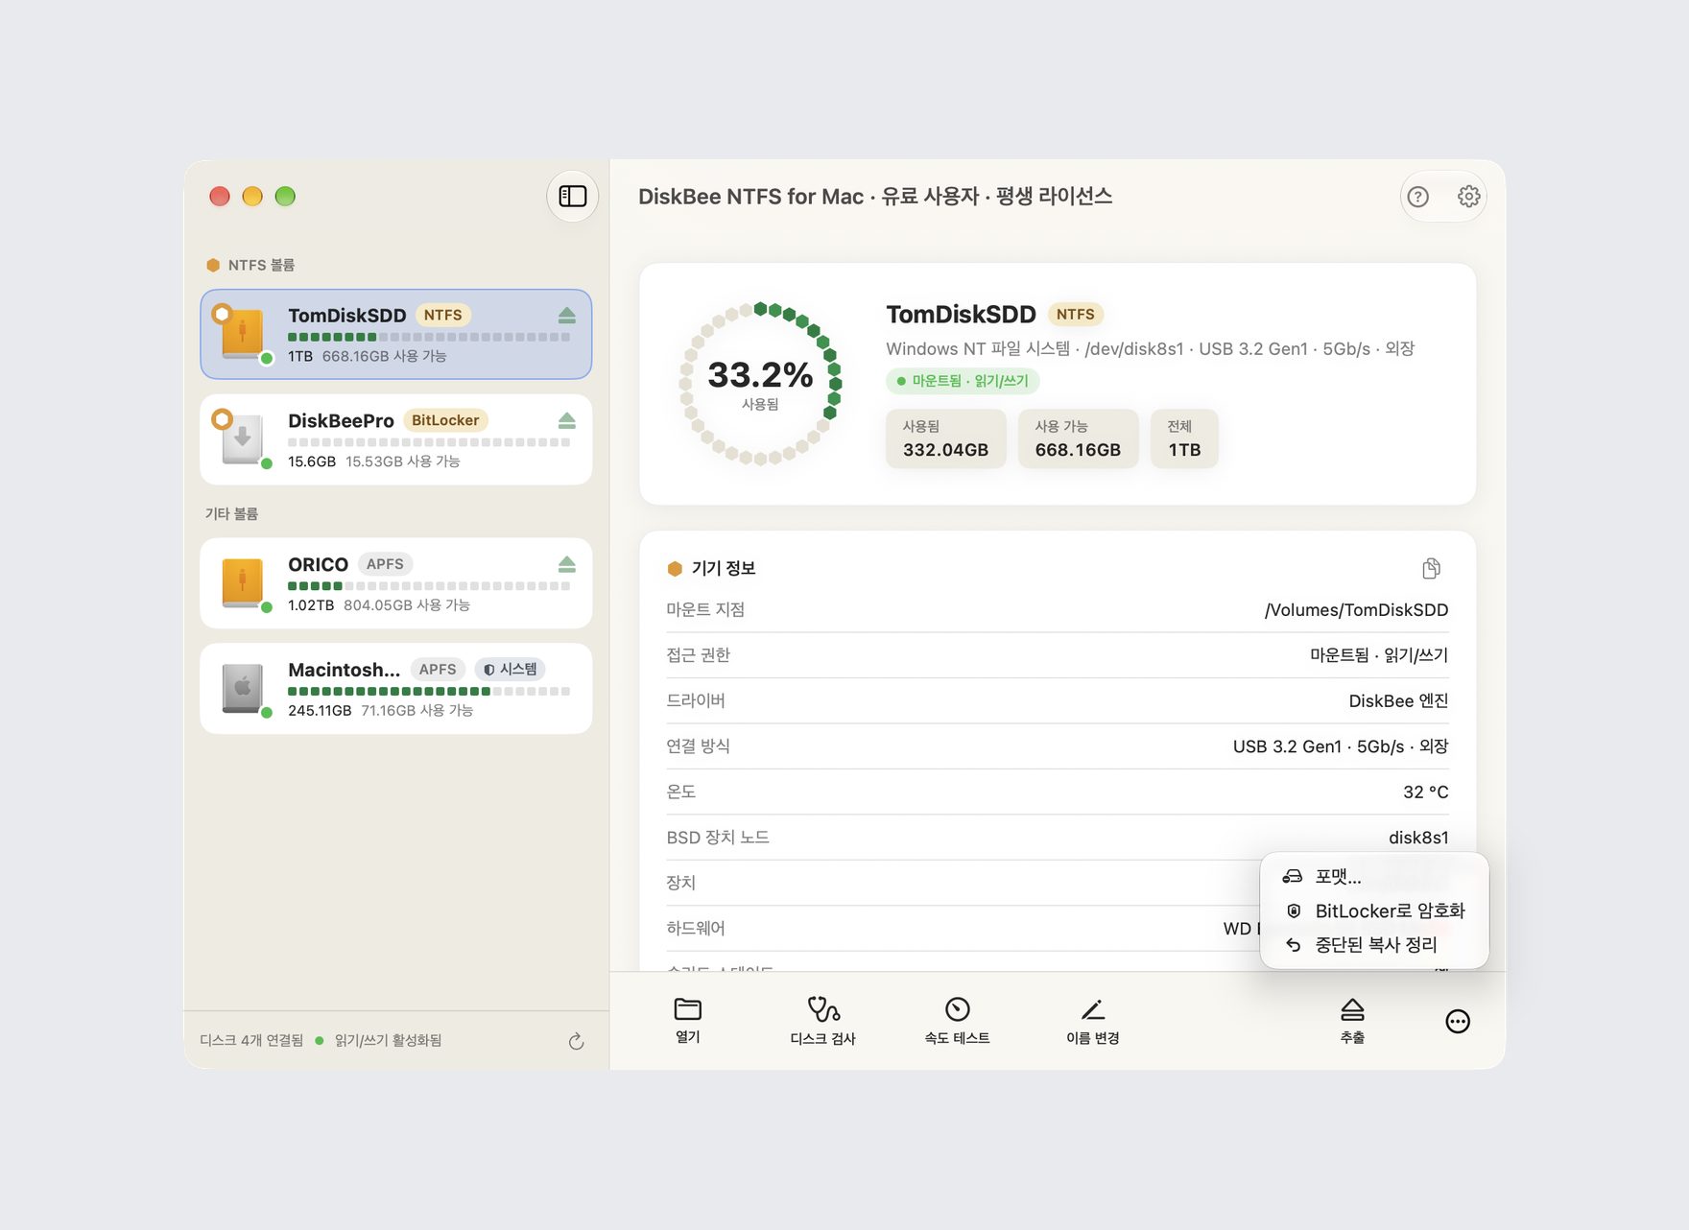This screenshot has width=1689, height=1230.
Task: Select the Macintosh system volume
Action: 396,689
